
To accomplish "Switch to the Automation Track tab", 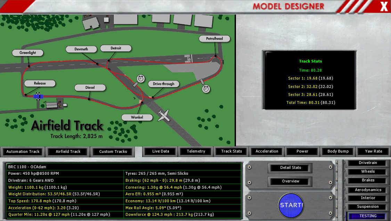I will tap(23, 152).
